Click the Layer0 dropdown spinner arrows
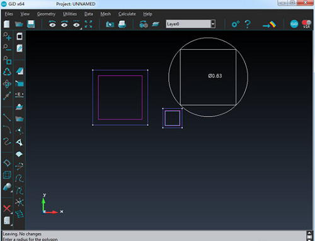This screenshot has height=241, width=315. point(213,24)
